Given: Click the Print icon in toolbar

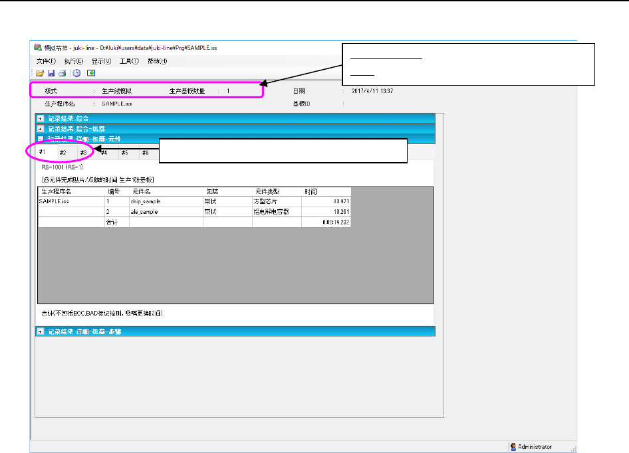Looking at the screenshot, I should [x=63, y=73].
